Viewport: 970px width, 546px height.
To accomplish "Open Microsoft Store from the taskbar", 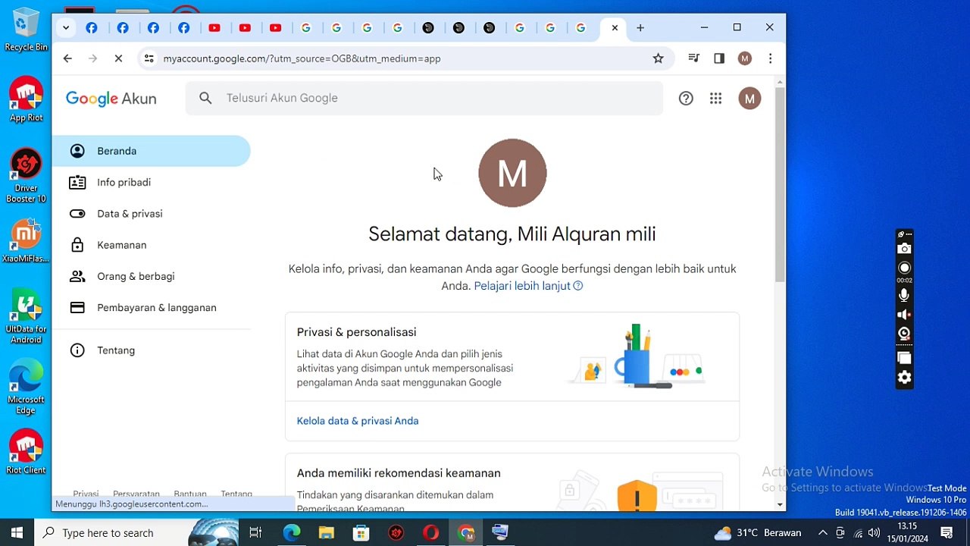I will 361,532.
